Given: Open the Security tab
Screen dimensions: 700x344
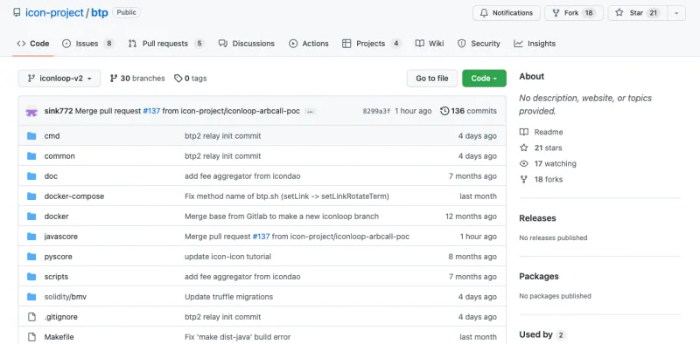Looking at the screenshot, I should tap(479, 44).
